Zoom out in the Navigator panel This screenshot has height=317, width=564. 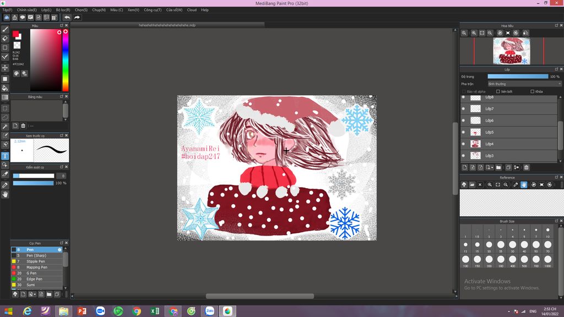point(490,33)
